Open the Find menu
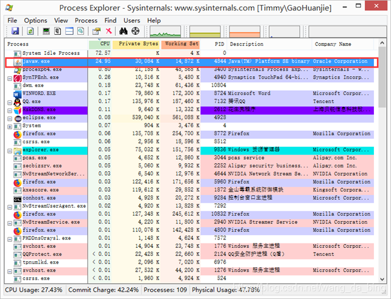This screenshot has height=299, width=391. pyautogui.click(x=110, y=21)
